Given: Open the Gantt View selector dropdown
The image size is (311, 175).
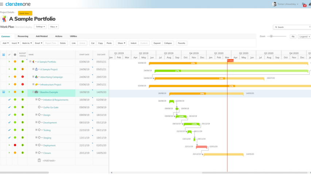Looking at the screenshot, I should [x=25, y=13].
